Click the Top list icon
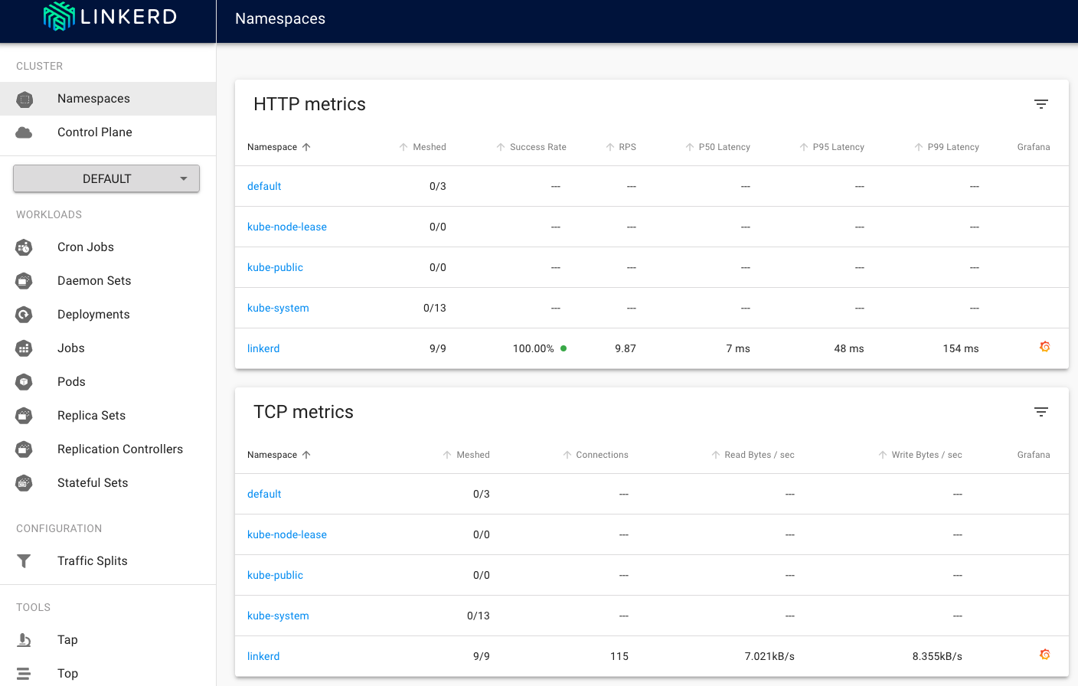 (x=24, y=674)
